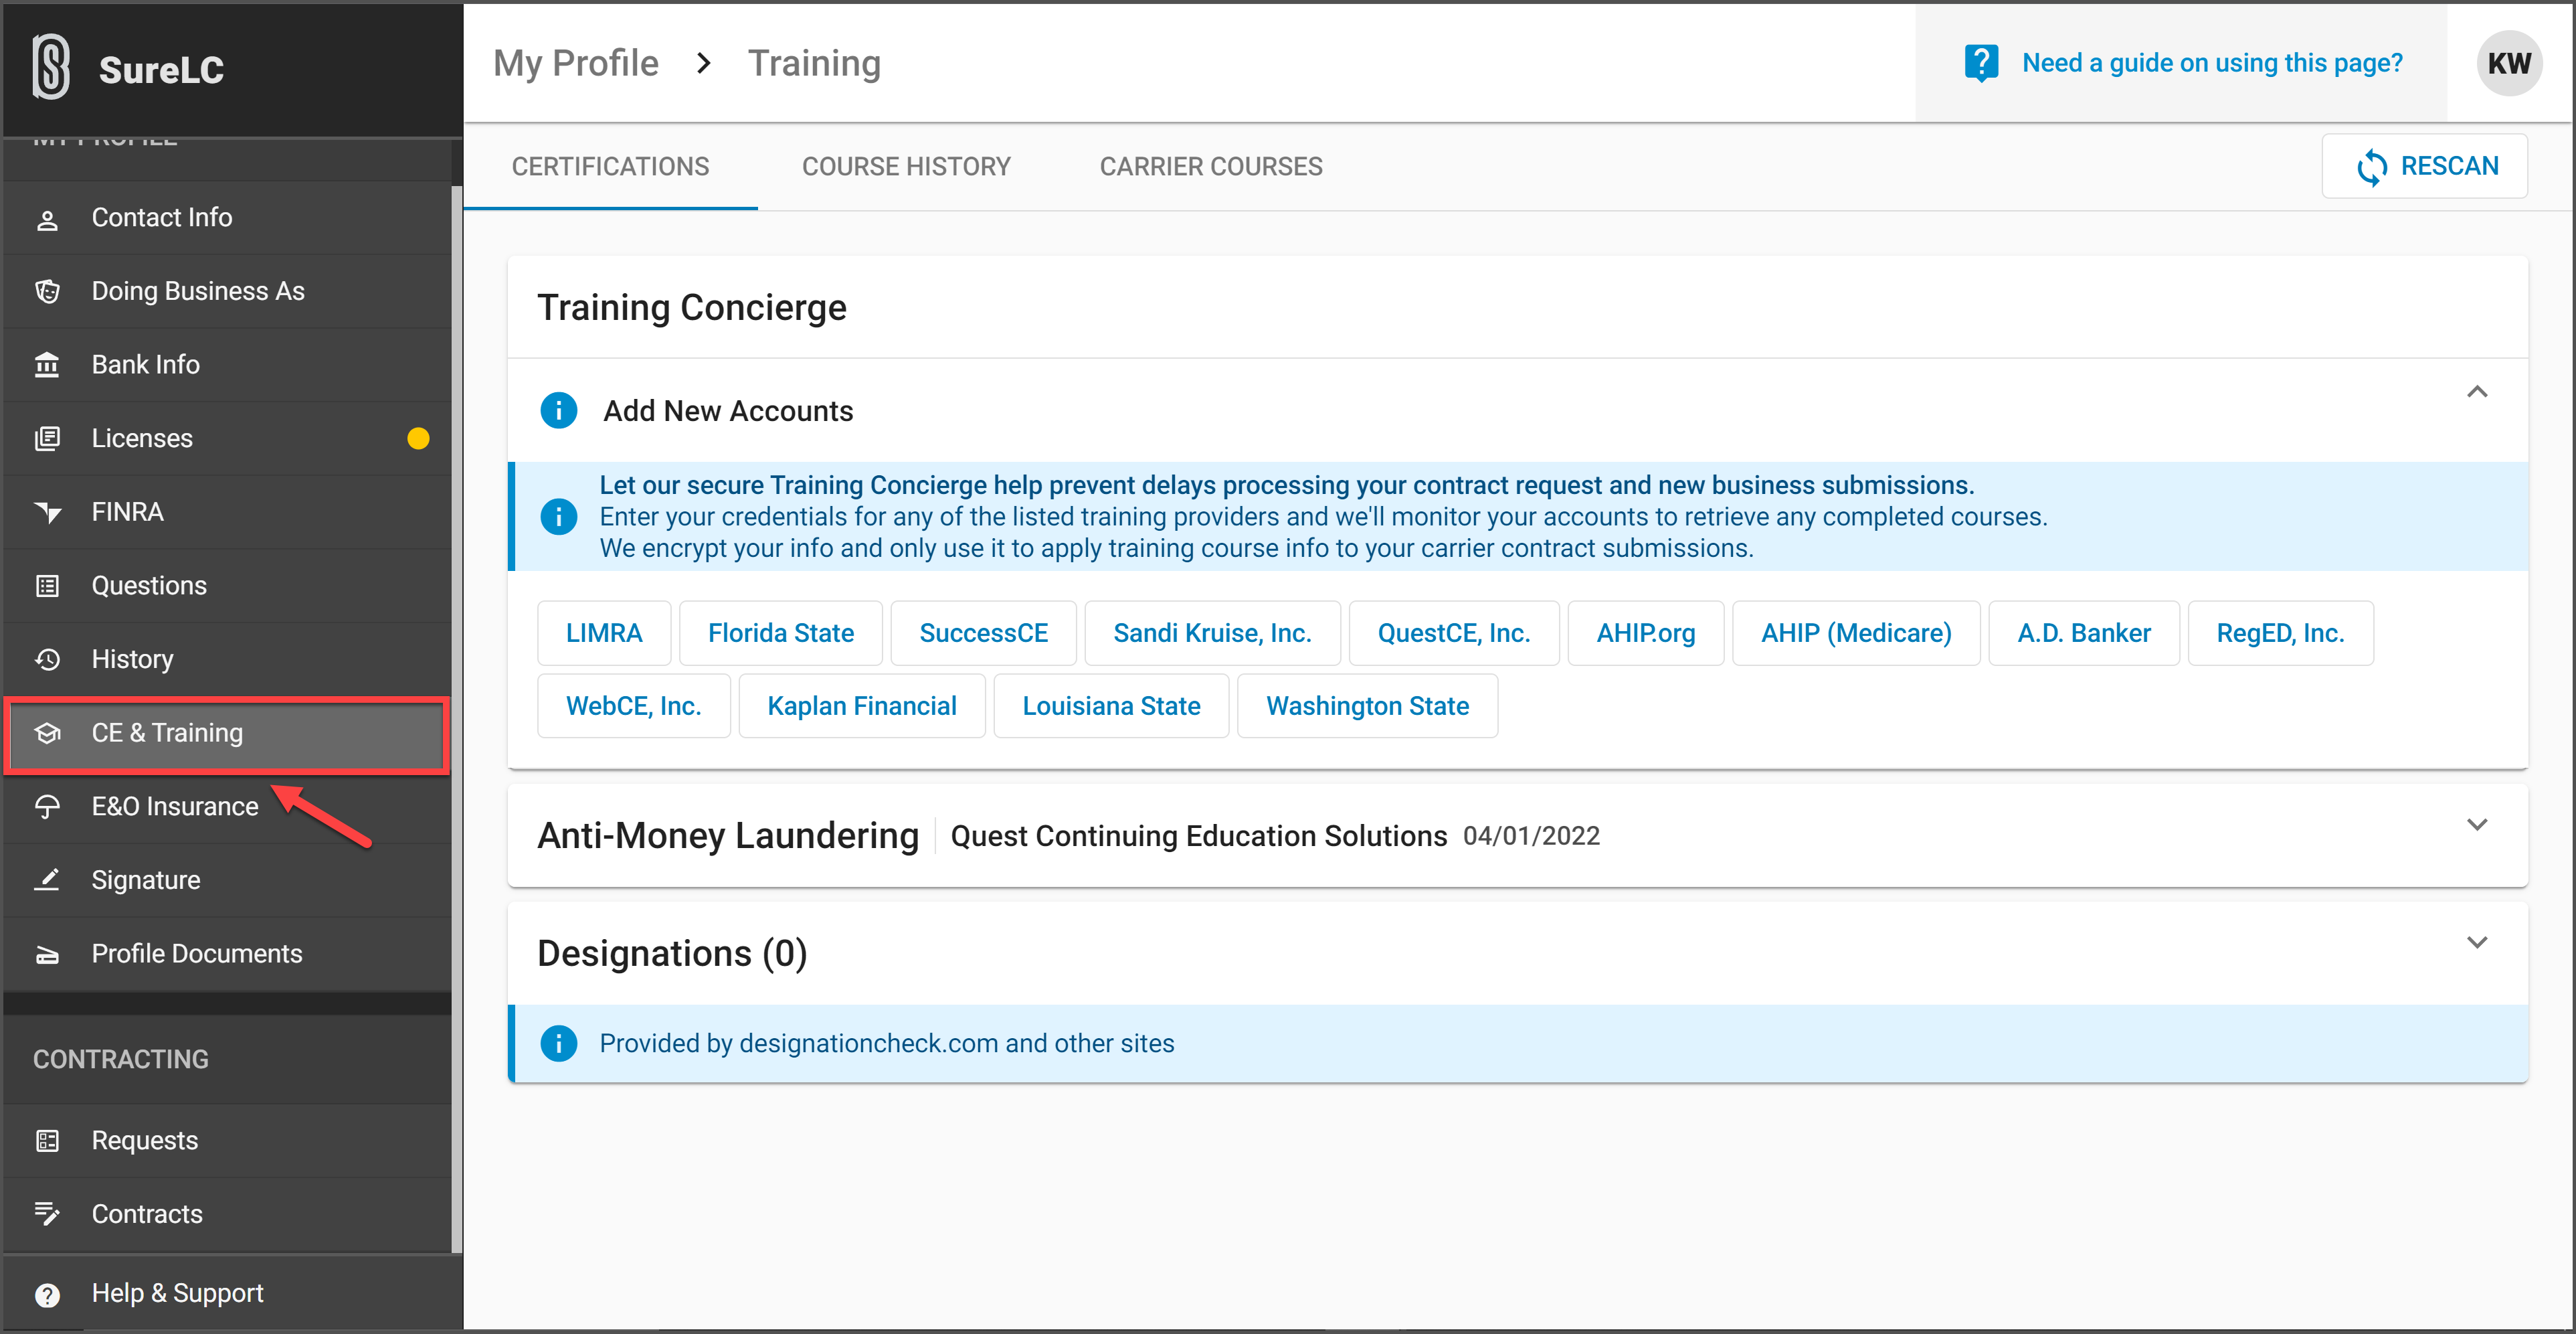Screen dimensions: 2576x1334
Task: Click the Training breadcrumb title
Action: [x=814, y=63]
